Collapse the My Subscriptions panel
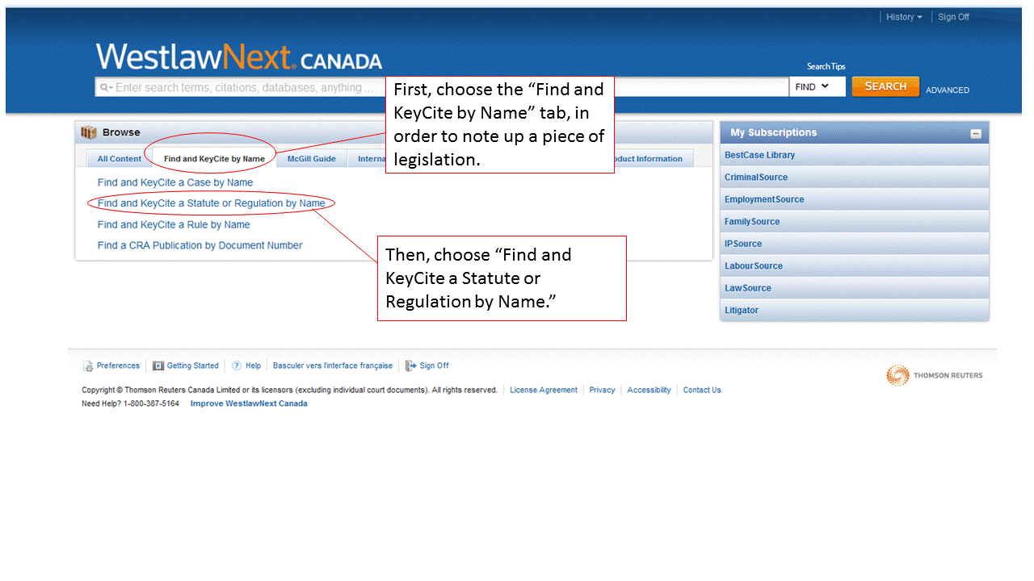The width and height of the screenshot is (1034, 581). (976, 133)
